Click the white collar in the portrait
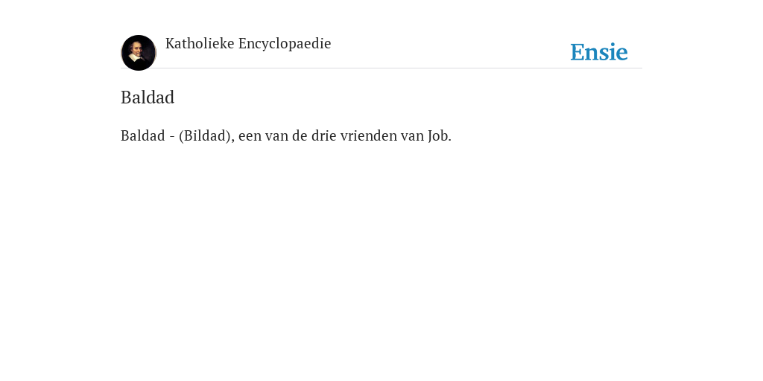The height and width of the screenshot is (381, 763). coord(136,58)
